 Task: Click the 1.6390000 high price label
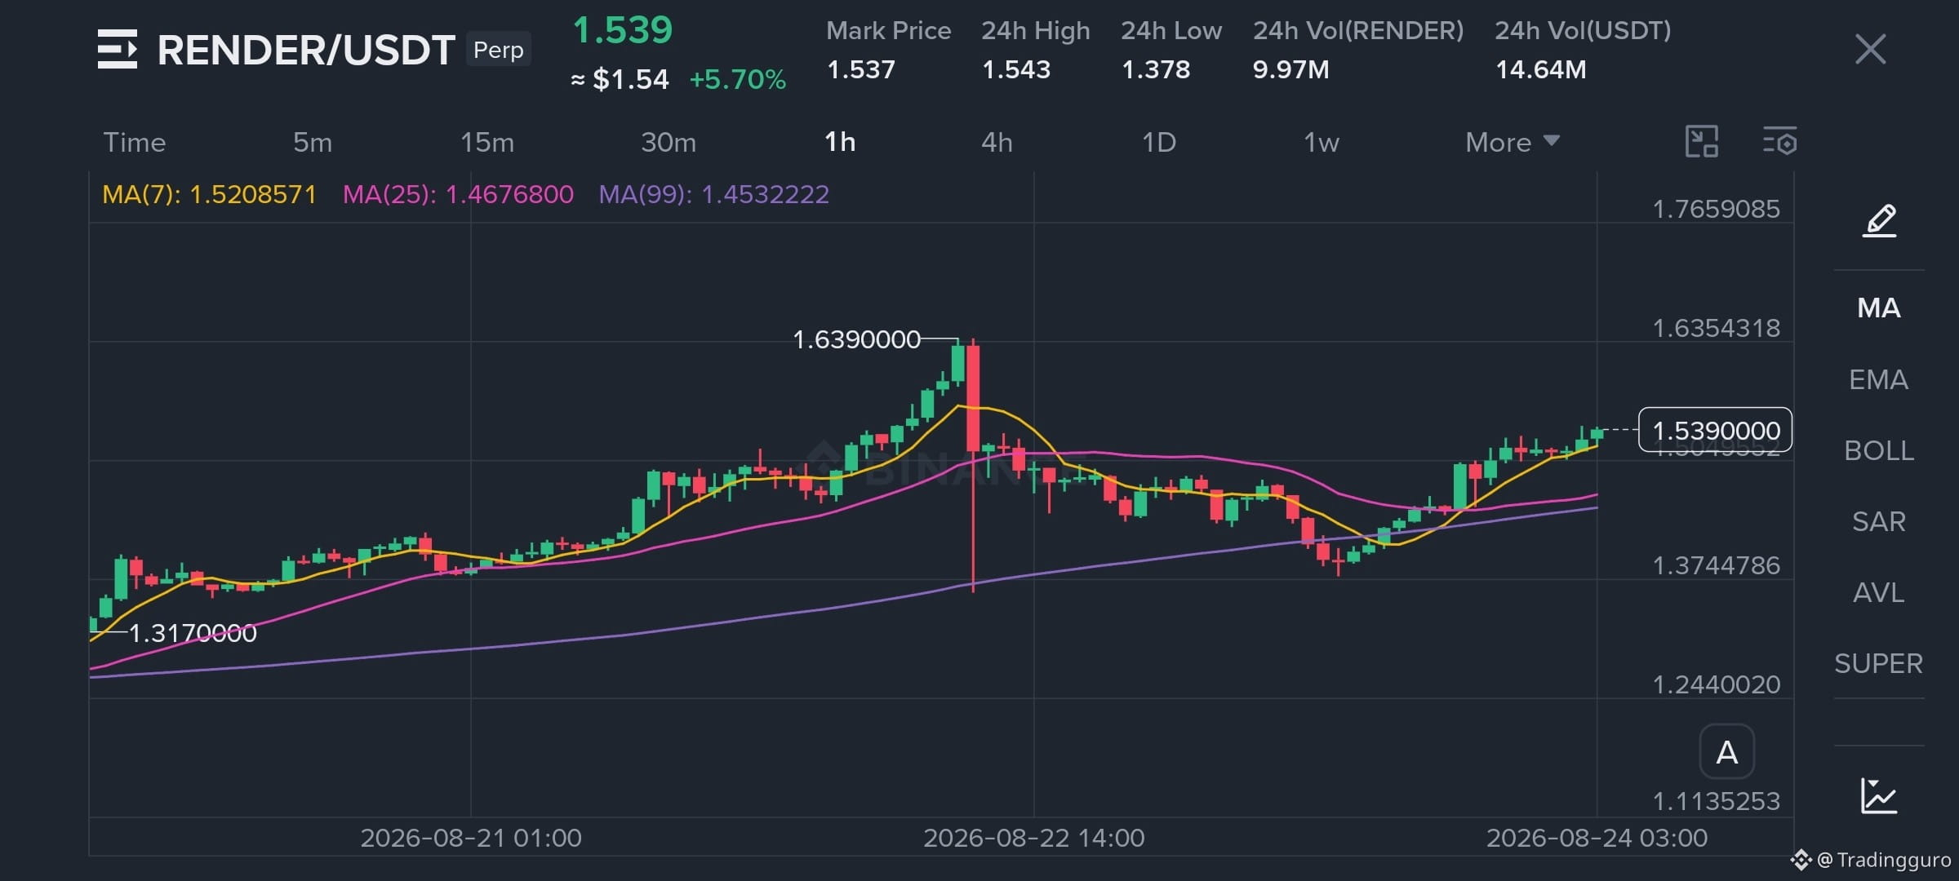point(856,339)
